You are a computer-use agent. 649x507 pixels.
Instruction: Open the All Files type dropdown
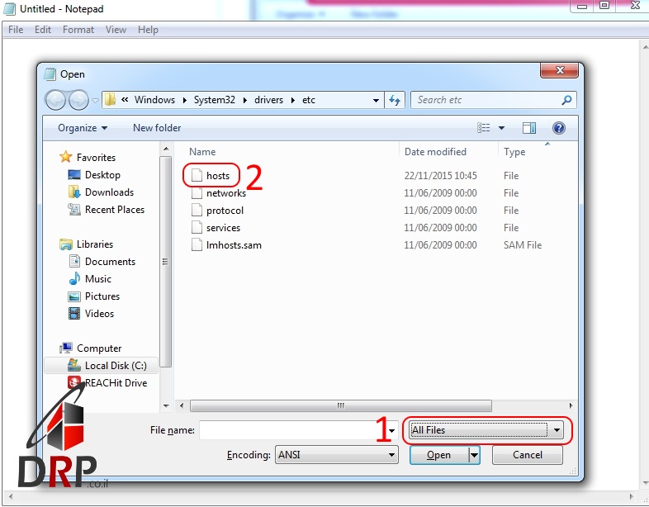tap(486, 430)
